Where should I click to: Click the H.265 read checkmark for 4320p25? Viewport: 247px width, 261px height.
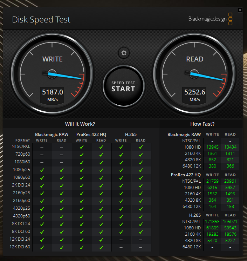point(141,209)
